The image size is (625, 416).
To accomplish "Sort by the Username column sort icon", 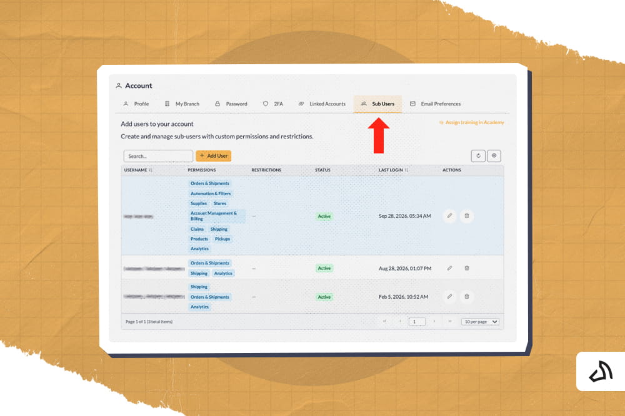I will (151, 170).
